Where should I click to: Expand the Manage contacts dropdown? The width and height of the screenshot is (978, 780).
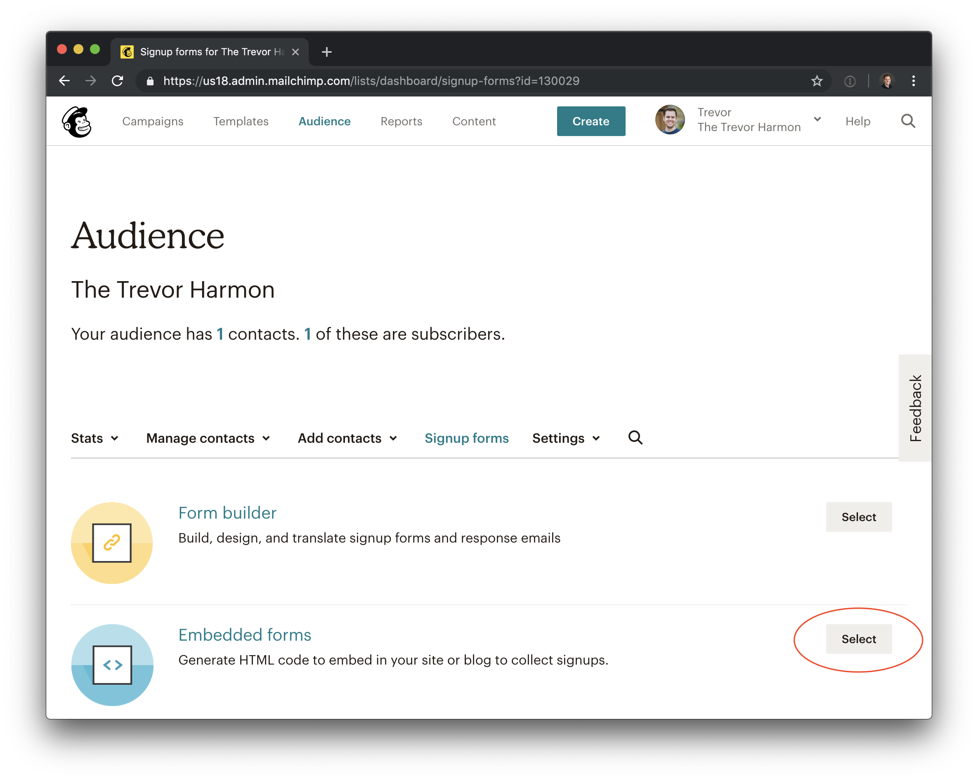tap(209, 438)
